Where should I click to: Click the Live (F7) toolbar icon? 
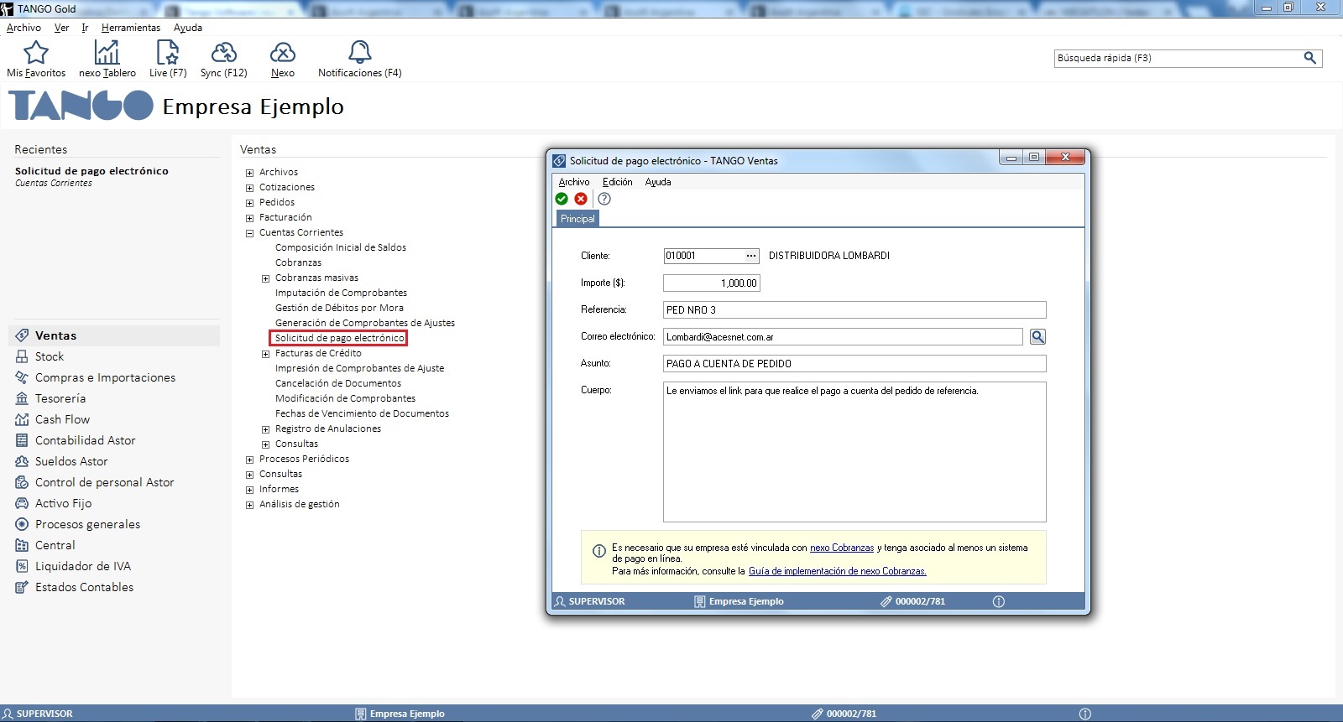[168, 54]
